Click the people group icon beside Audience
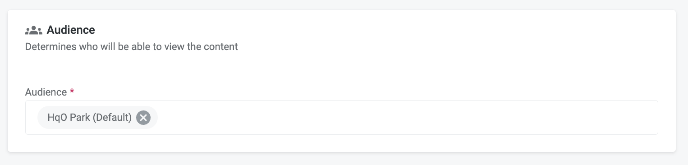Image resolution: width=688 pixels, height=165 pixels. 33,31
